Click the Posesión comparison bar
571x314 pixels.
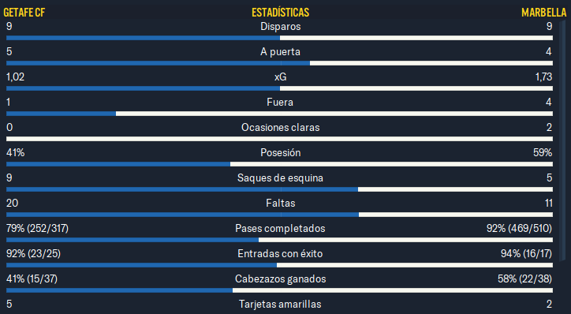click(x=279, y=164)
